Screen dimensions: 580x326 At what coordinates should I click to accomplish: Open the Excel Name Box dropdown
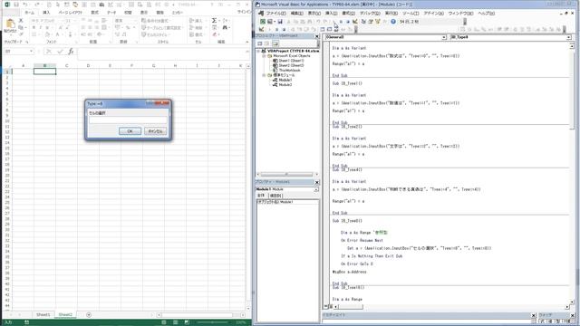pyautogui.click(x=32, y=52)
